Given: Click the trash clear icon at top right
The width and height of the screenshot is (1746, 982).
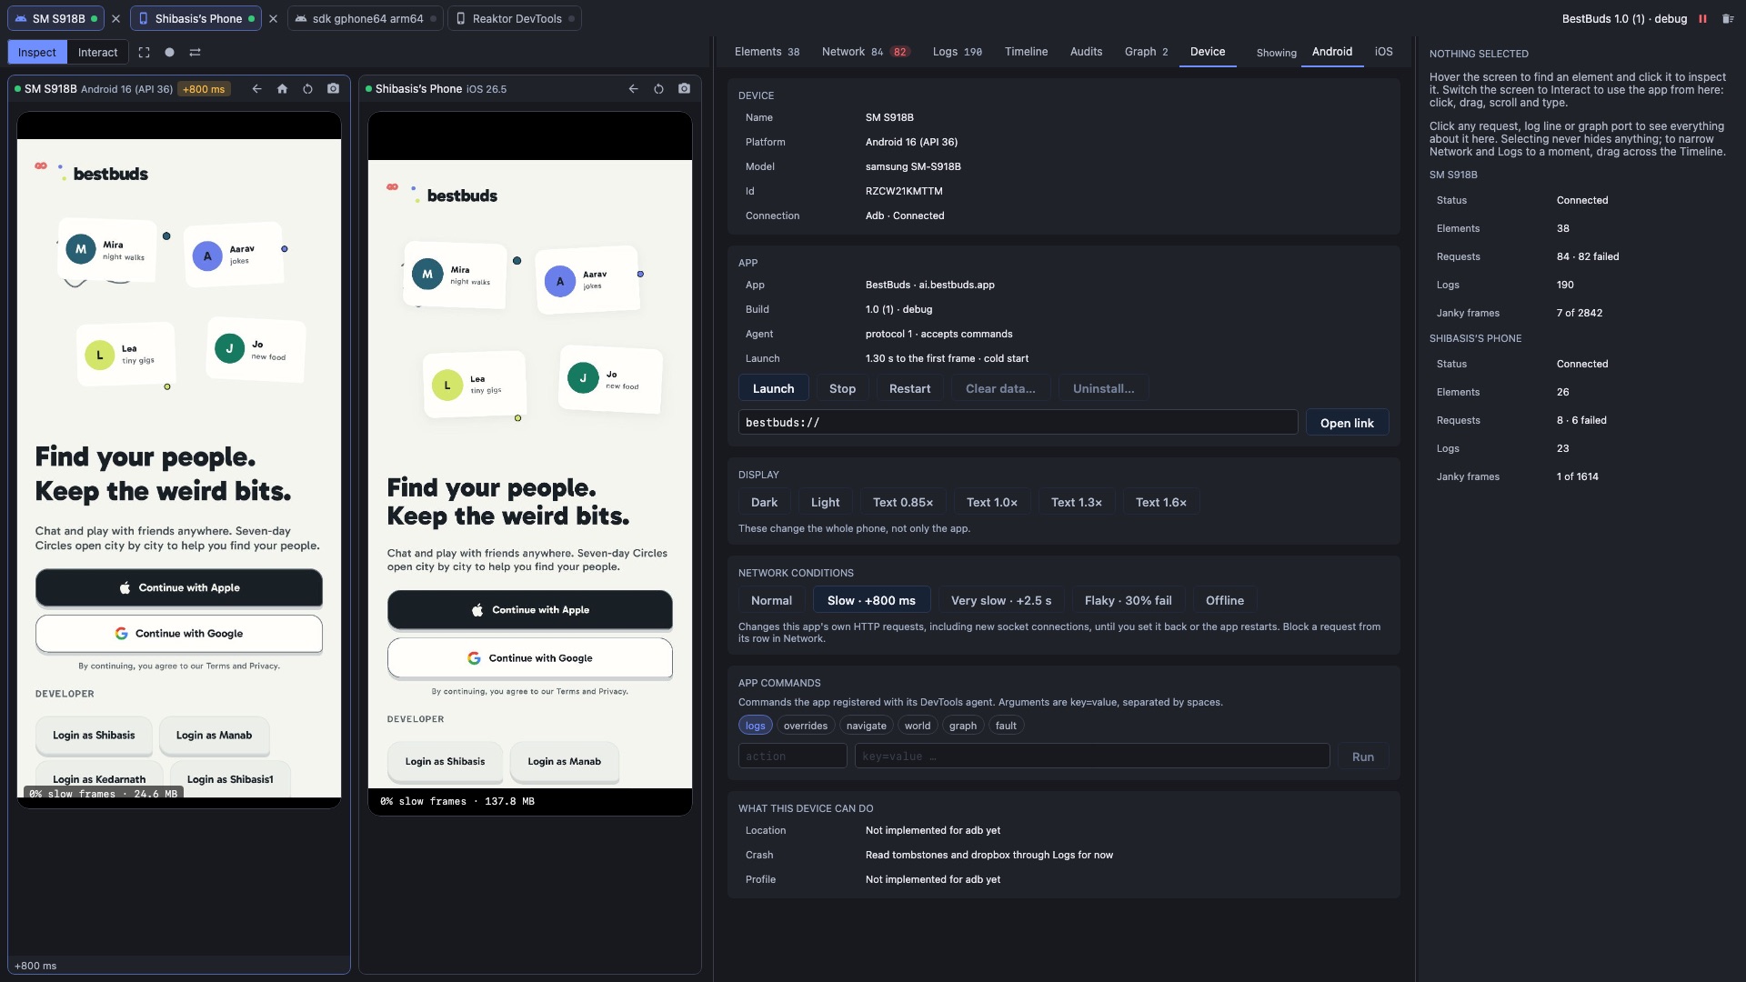Looking at the screenshot, I should (x=1728, y=18).
